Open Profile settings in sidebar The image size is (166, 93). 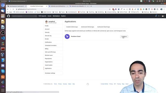coord(53,26)
